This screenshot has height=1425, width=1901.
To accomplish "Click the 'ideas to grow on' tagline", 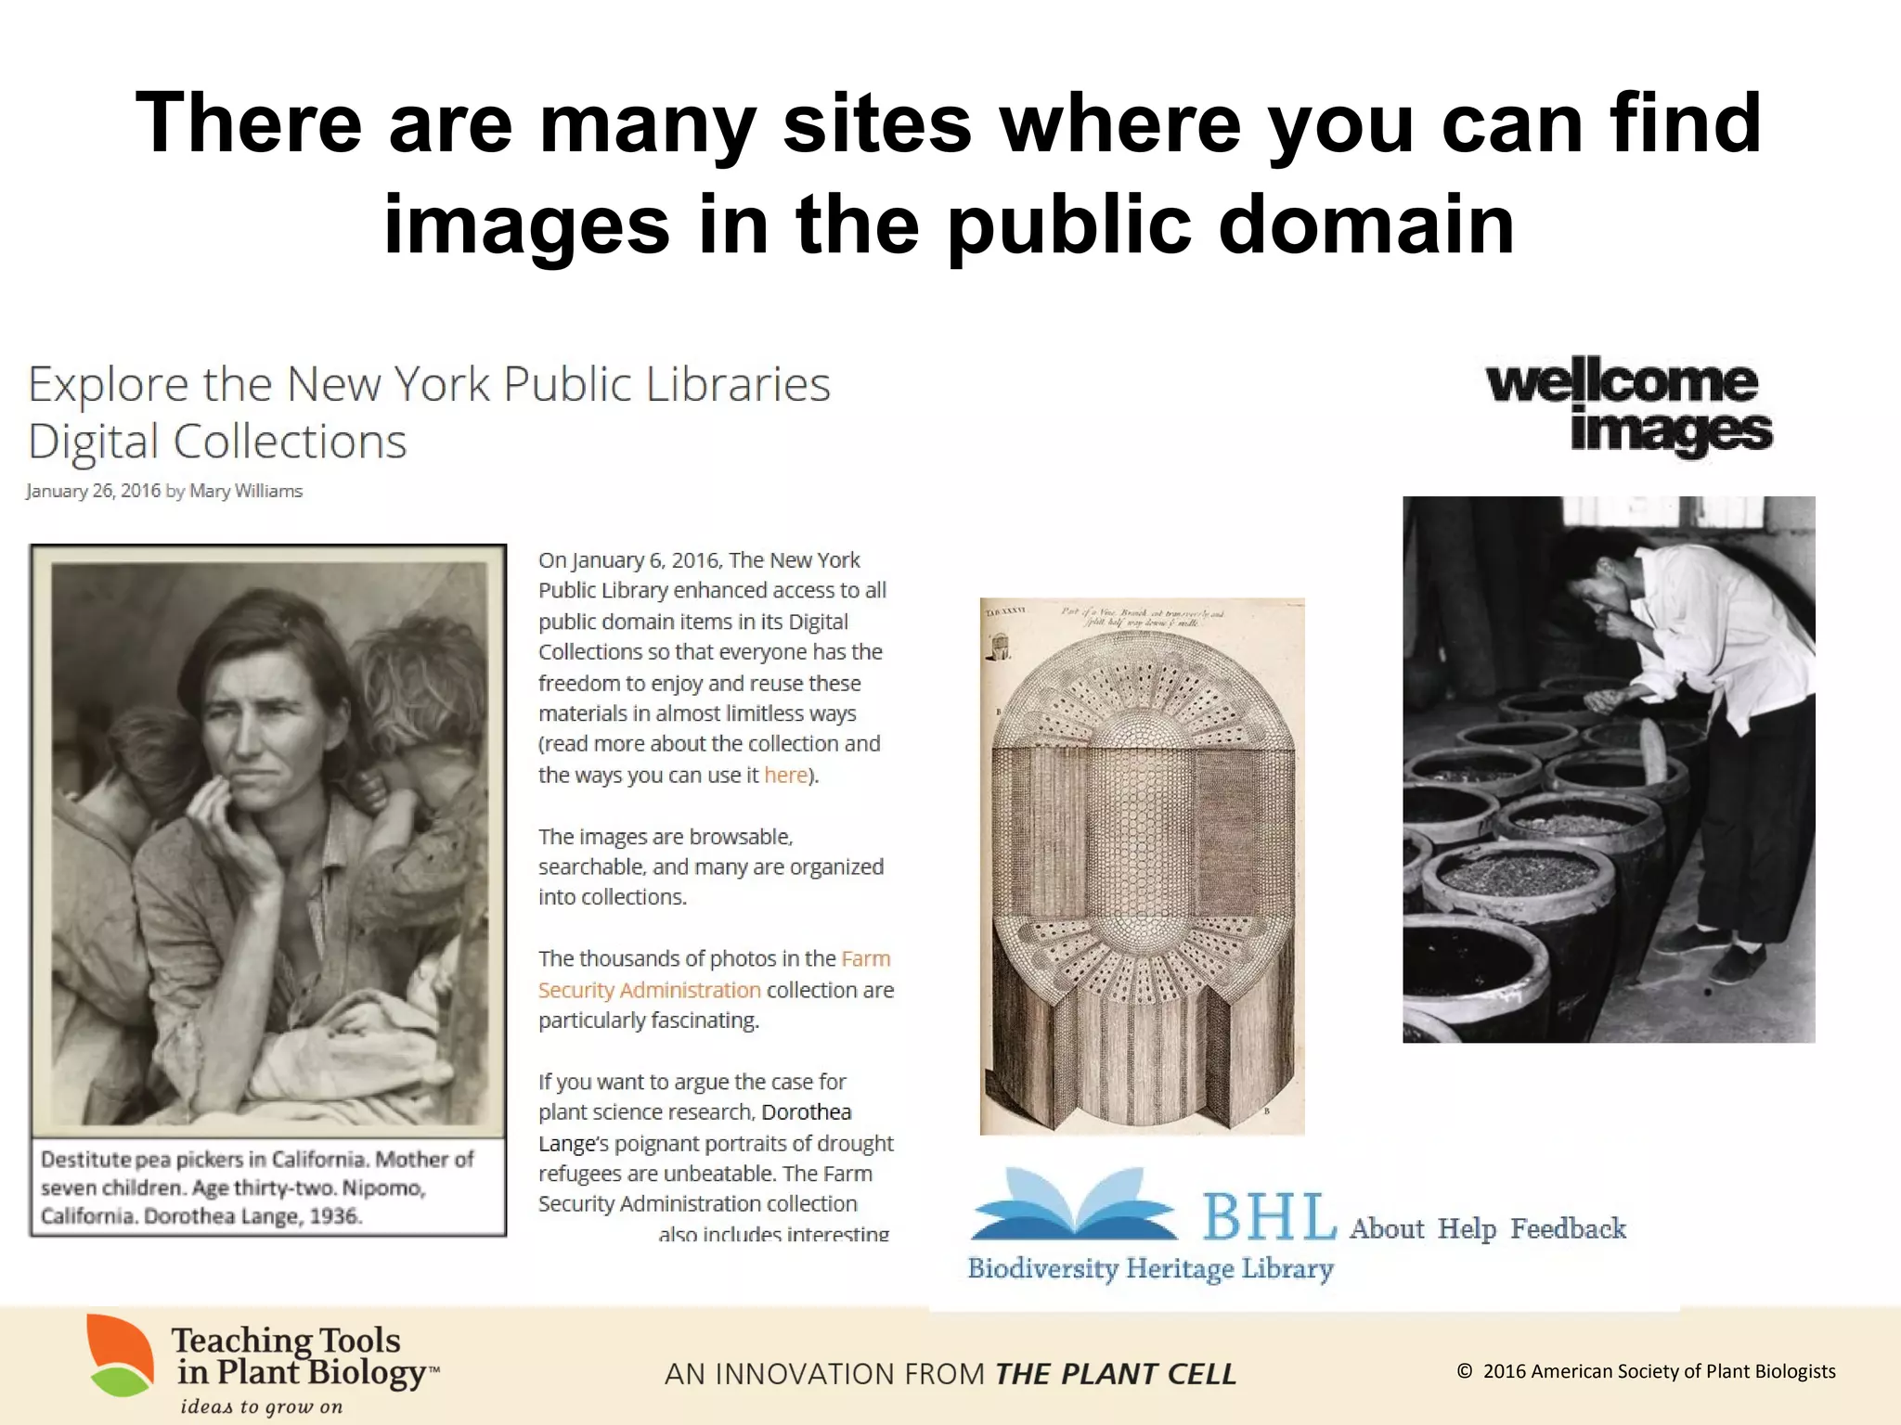I will pyautogui.click(x=262, y=1406).
